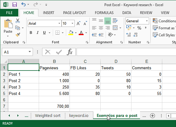The height and width of the screenshot is (127, 176).
Task: Switch to the FORMULAS ribbon tab
Action: click(104, 13)
